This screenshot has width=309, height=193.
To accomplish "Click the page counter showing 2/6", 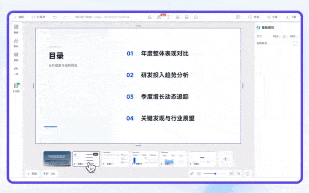I will coord(49,173).
